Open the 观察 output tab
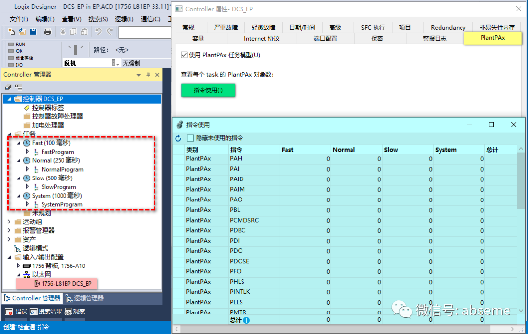The width and height of the screenshot is (528, 334). coord(75,312)
